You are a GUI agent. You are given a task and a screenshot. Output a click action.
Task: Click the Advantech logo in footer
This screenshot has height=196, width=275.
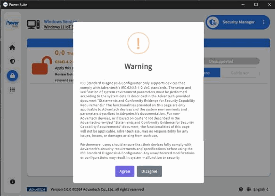(37, 189)
